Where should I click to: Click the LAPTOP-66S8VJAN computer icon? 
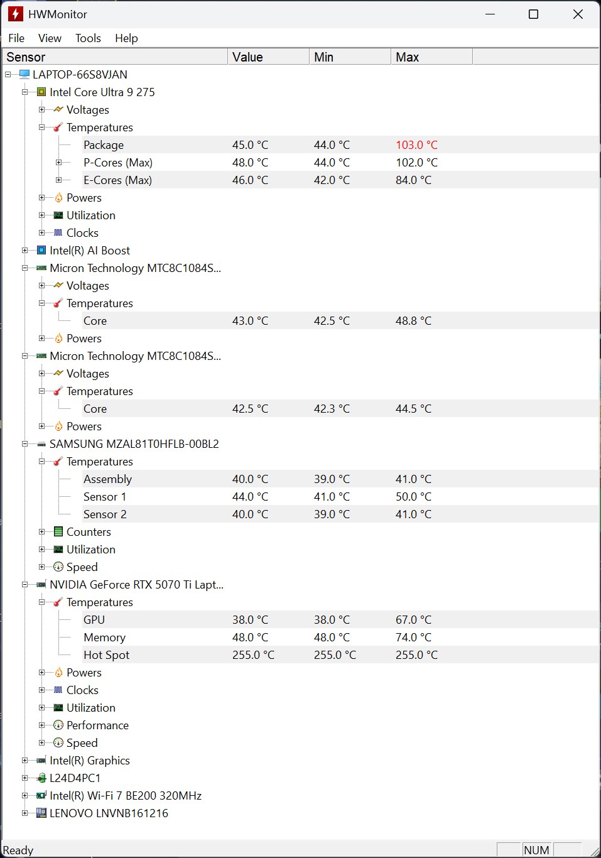(24, 75)
